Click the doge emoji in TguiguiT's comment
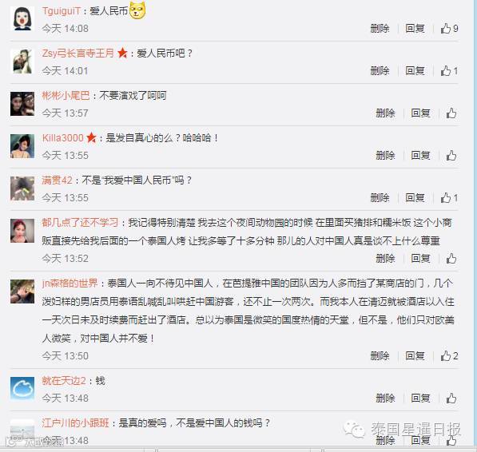This screenshot has width=477, height=452. pos(137,10)
